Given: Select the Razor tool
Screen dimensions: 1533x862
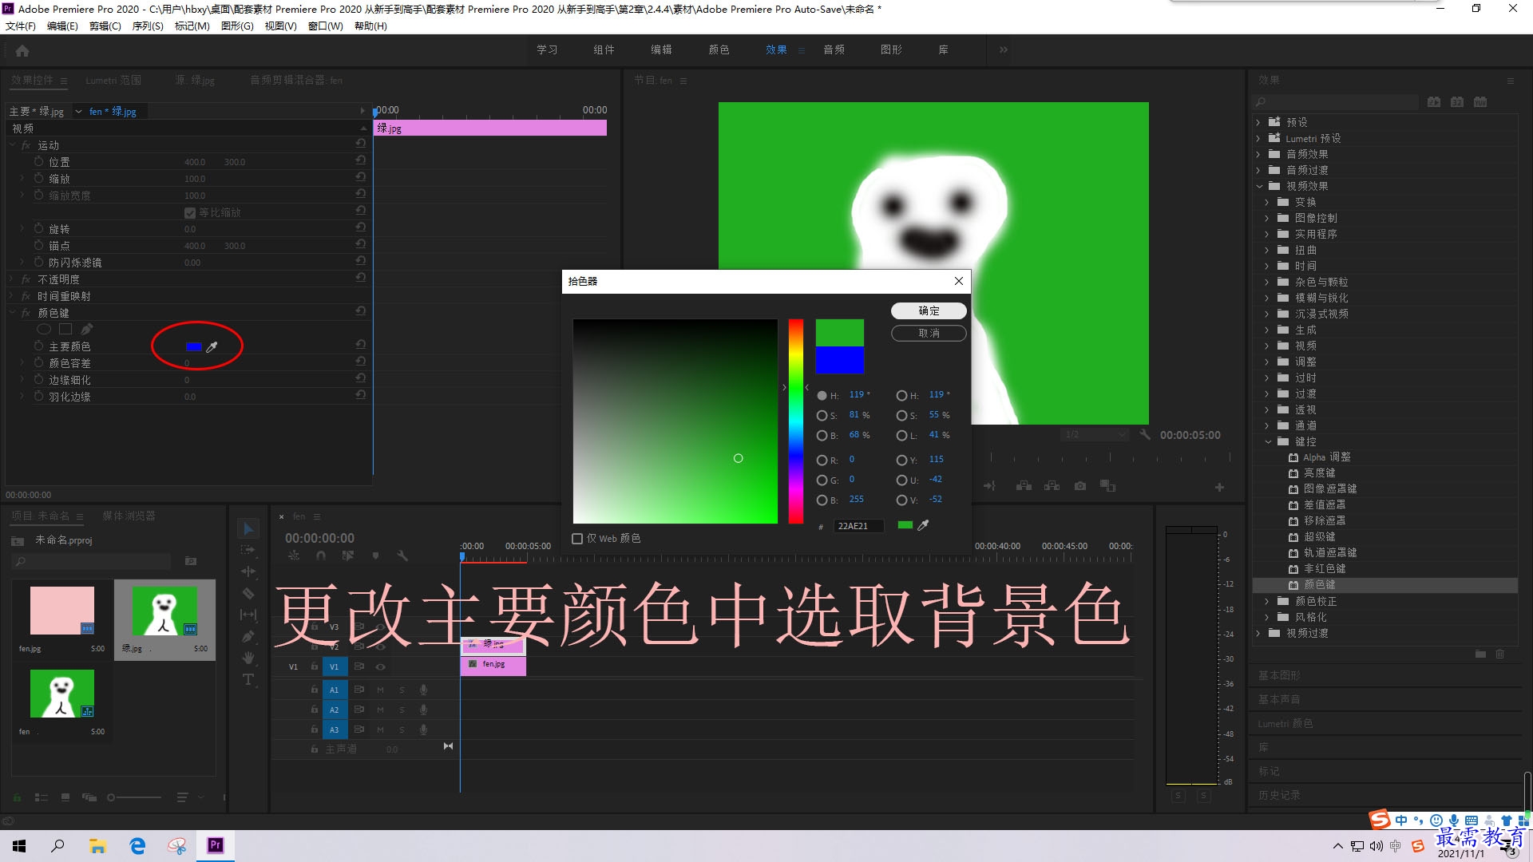Looking at the screenshot, I should point(248,593).
